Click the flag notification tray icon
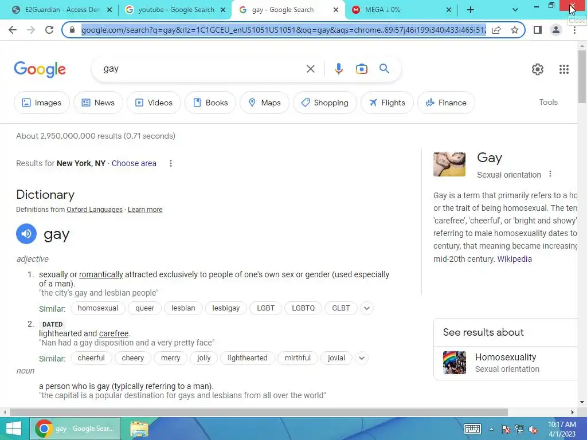Viewport: 587px width, 440px height. coord(506,429)
